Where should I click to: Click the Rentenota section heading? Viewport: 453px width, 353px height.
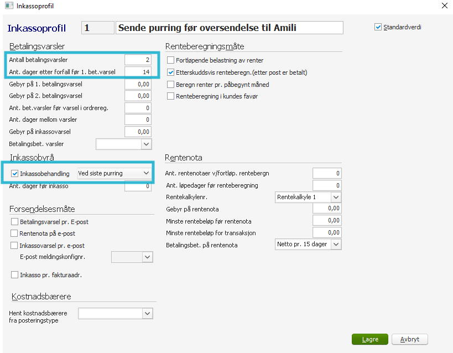point(184,158)
